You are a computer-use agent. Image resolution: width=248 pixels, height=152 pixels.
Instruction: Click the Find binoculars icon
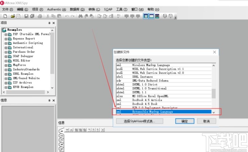tap(80, 16)
